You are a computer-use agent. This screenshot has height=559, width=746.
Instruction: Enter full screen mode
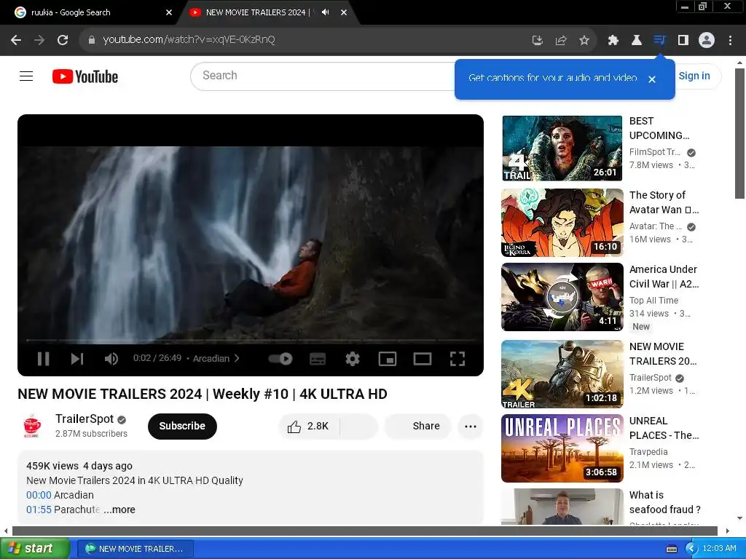(x=458, y=358)
